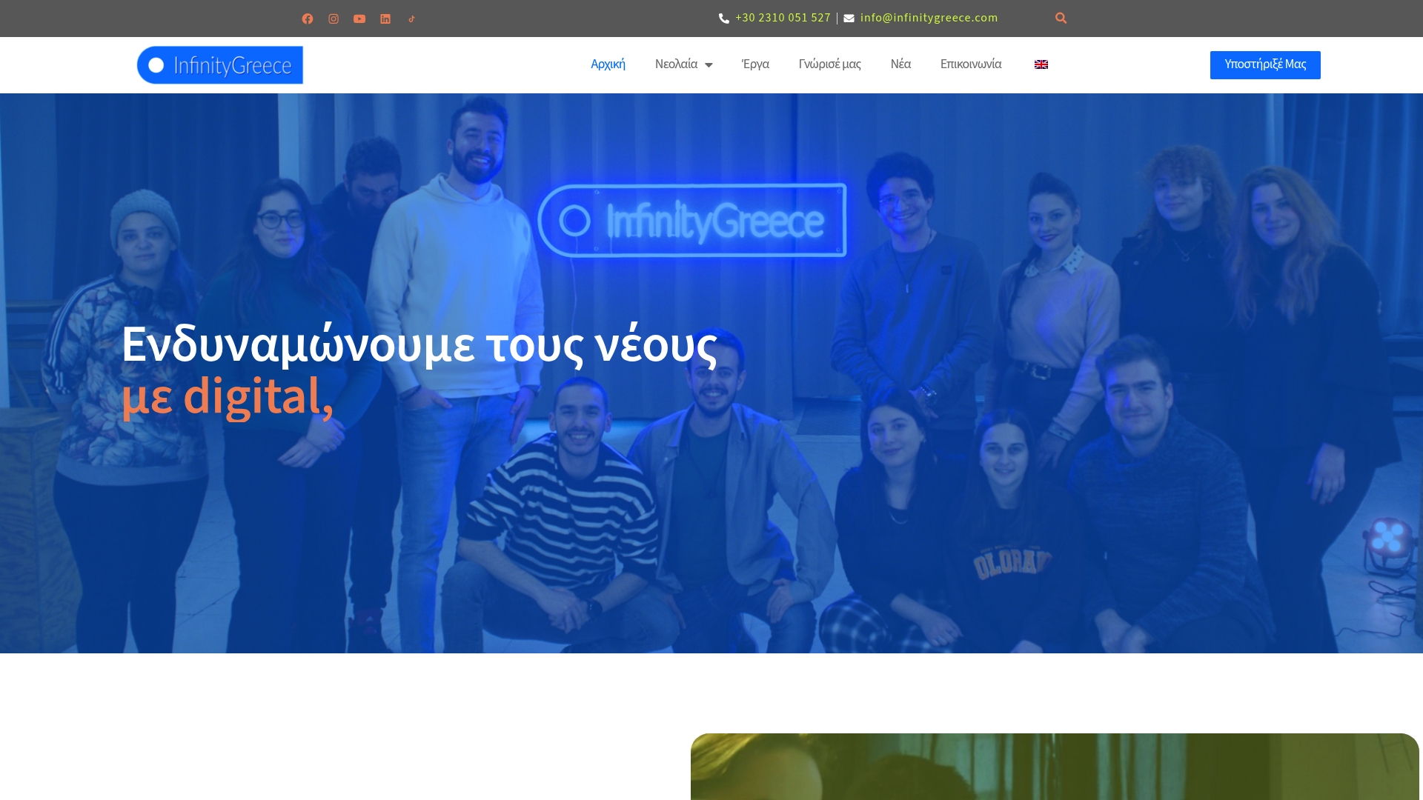Expand the Νεολαία dropdown menu
Image resolution: width=1423 pixels, height=800 pixels.
(x=677, y=64)
